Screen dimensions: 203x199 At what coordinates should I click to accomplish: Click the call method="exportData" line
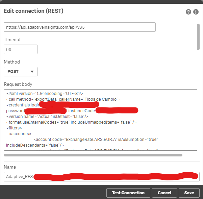[63, 99]
